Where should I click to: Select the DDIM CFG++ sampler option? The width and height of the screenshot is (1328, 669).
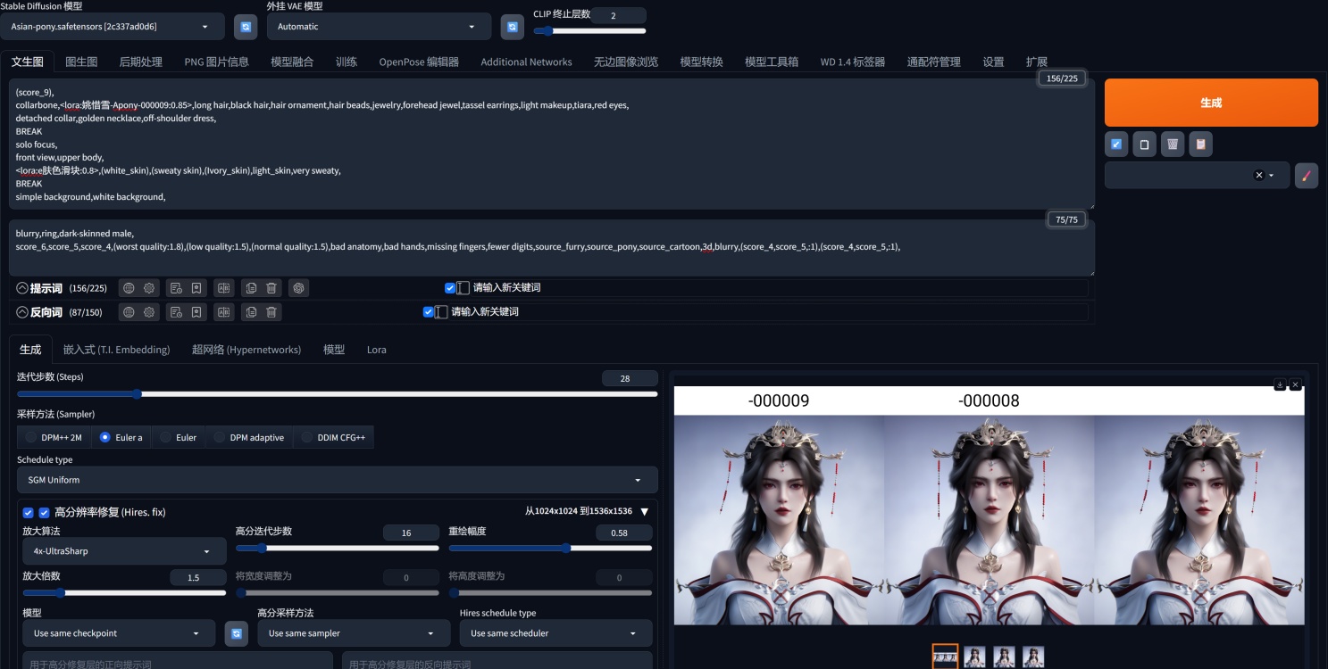point(308,437)
